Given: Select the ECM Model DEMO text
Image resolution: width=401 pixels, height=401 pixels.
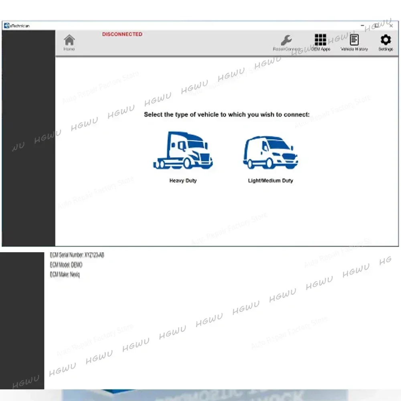Looking at the screenshot, I should click(x=65, y=265).
